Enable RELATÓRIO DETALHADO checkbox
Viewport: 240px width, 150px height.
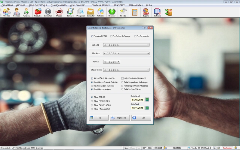(x=122, y=78)
